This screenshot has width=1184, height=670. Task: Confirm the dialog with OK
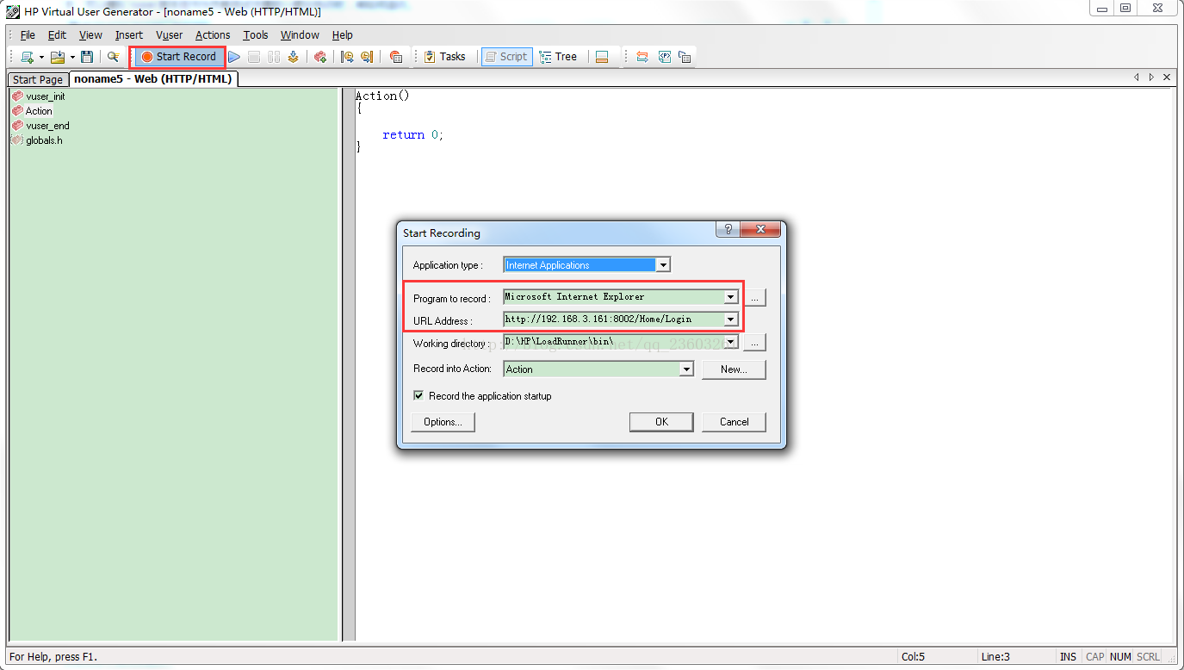tap(661, 422)
